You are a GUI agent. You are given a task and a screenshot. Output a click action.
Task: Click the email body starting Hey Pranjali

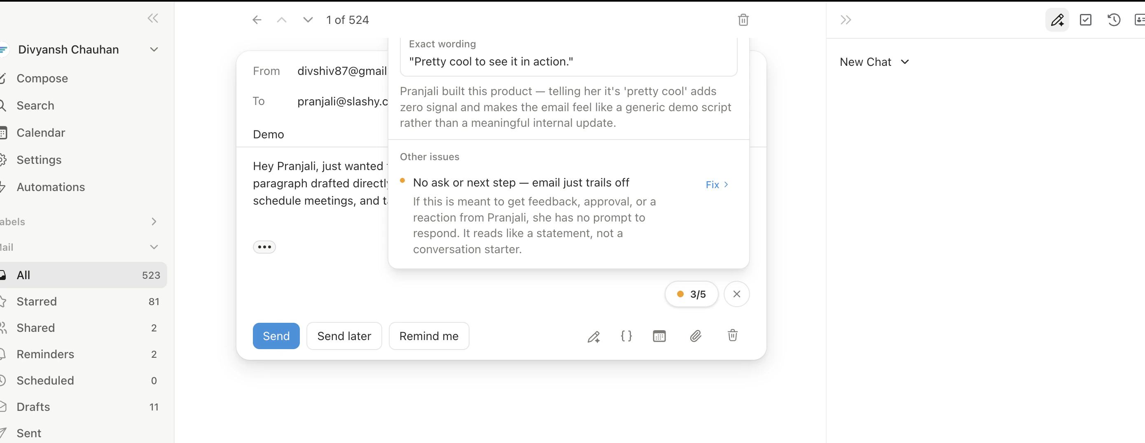coord(320,184)
